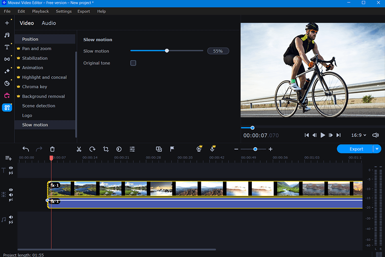
Task: Open the 16:9 aspect ratio dropdown
Action: pos(359,135)
